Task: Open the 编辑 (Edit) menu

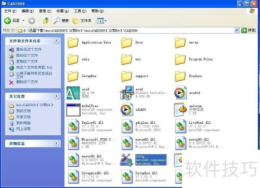Action: 28,11
